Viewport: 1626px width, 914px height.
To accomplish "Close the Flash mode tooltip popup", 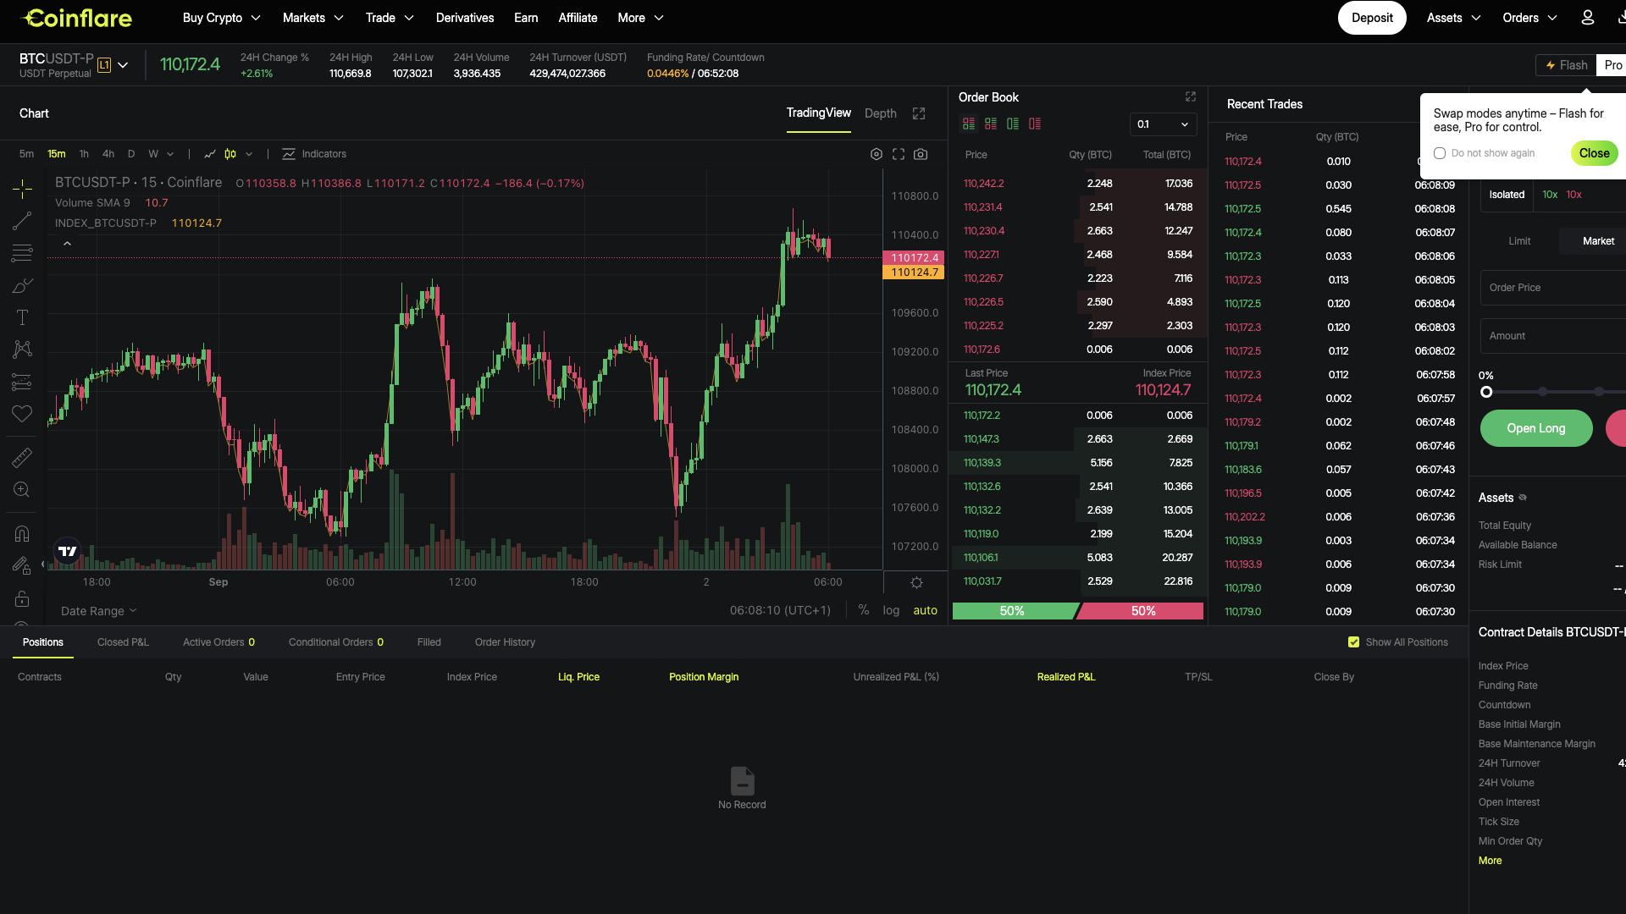I will [1594, 153].
